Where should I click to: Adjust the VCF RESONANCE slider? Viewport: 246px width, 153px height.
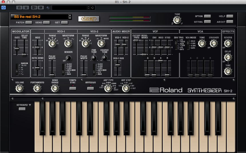(x=144, y=54)
